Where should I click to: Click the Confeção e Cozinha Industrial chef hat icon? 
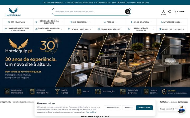pyautogui.click(x=36, y=22)
